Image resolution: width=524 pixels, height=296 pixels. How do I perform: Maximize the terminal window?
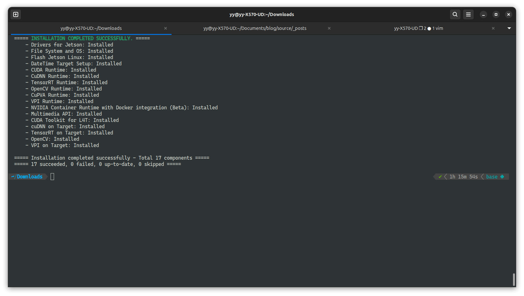[496, 14]
